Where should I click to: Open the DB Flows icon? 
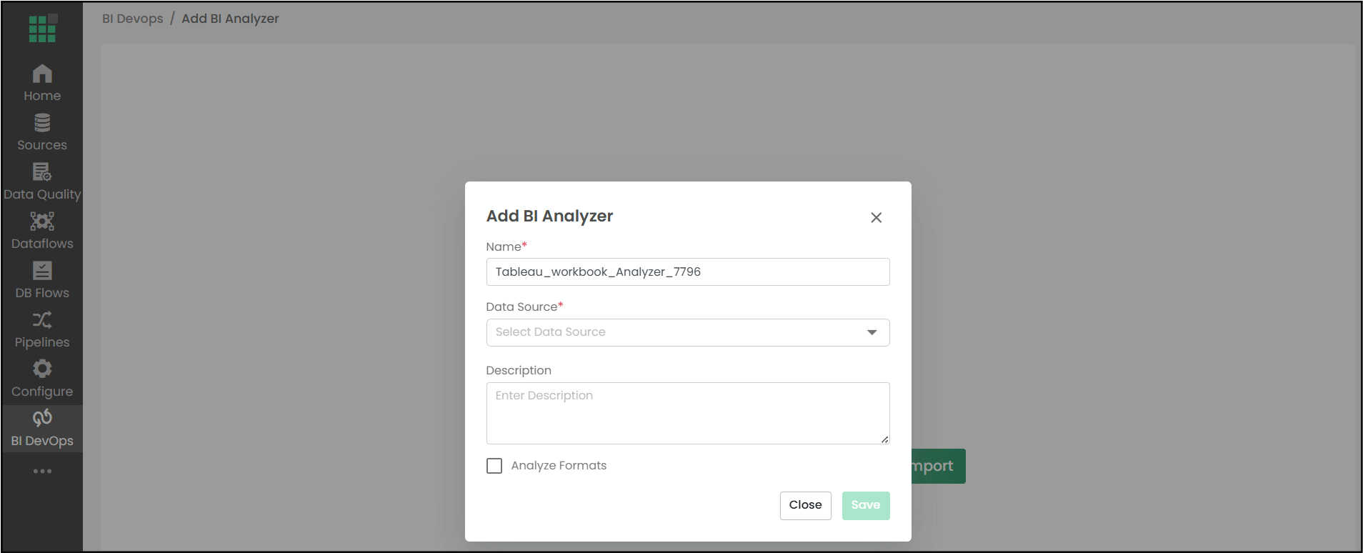tap(42, 271)
